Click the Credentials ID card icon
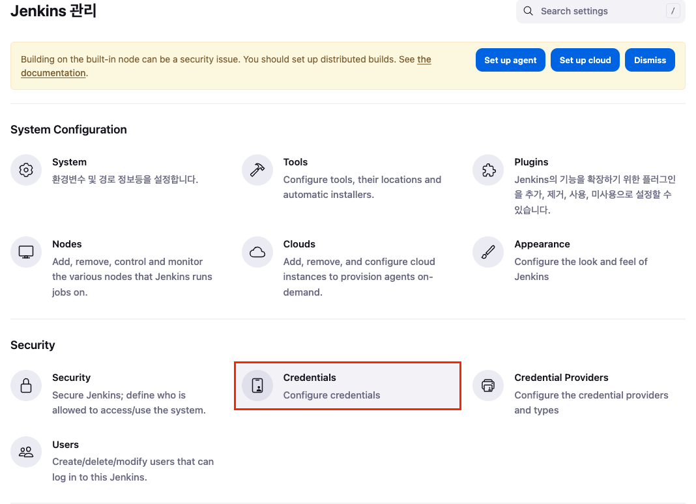This screenshot has height=504, width=696. 257,385
